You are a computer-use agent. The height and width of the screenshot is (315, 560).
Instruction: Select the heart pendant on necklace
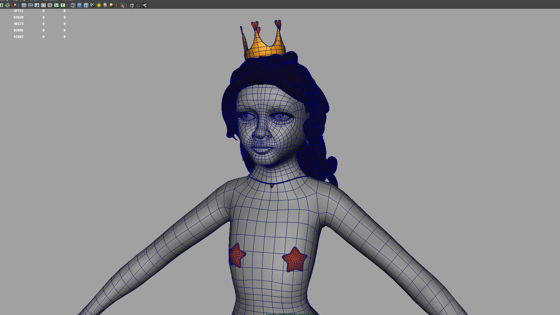click(x=272, y=185)
